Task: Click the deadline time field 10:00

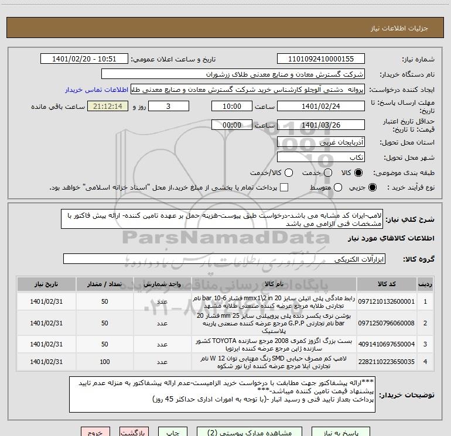Action: coord(232,106)
